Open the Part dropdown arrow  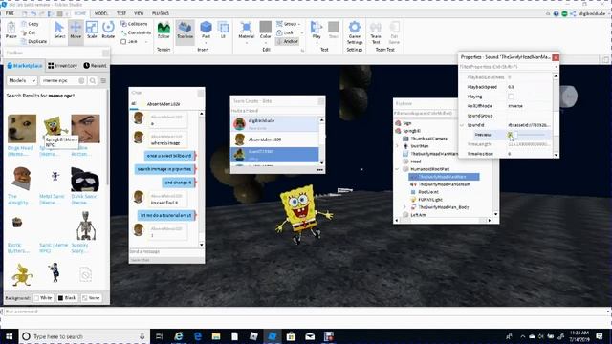click(206, 42)
